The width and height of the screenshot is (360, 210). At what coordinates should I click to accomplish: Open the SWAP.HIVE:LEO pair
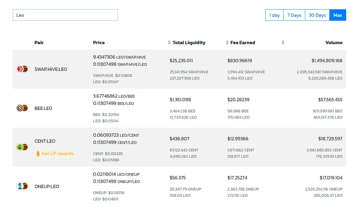[51, 69]
